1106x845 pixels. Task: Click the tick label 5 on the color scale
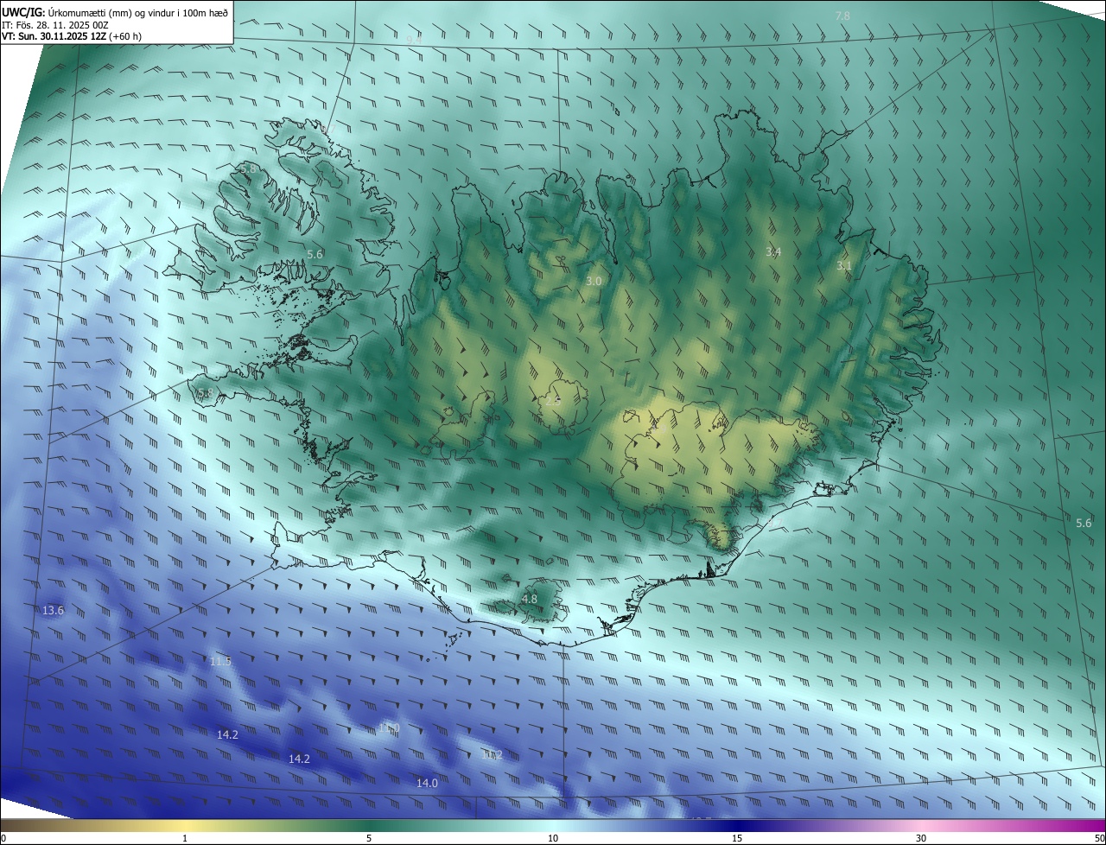pos(369,839)
